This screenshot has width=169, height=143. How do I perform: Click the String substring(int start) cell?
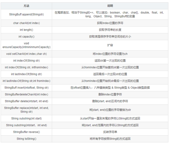coord(27,118)
